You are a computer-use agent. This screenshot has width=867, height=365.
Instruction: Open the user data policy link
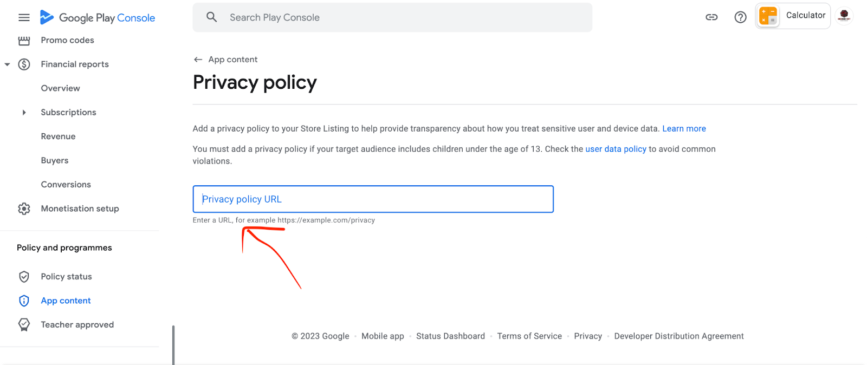pos(616,149)
